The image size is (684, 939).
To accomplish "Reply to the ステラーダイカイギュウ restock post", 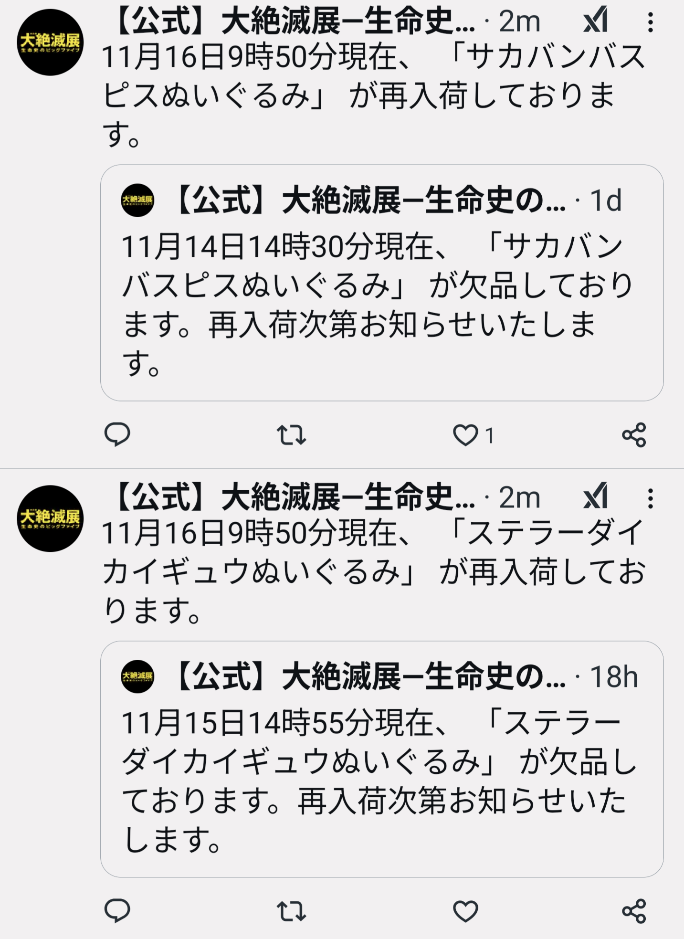I will [x=117, y=910].
